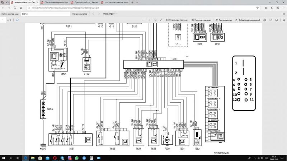287x161 pixels.
Task: Click component label 1661 in the diagram
Action: pyautogui.click(x=71, y=148)
